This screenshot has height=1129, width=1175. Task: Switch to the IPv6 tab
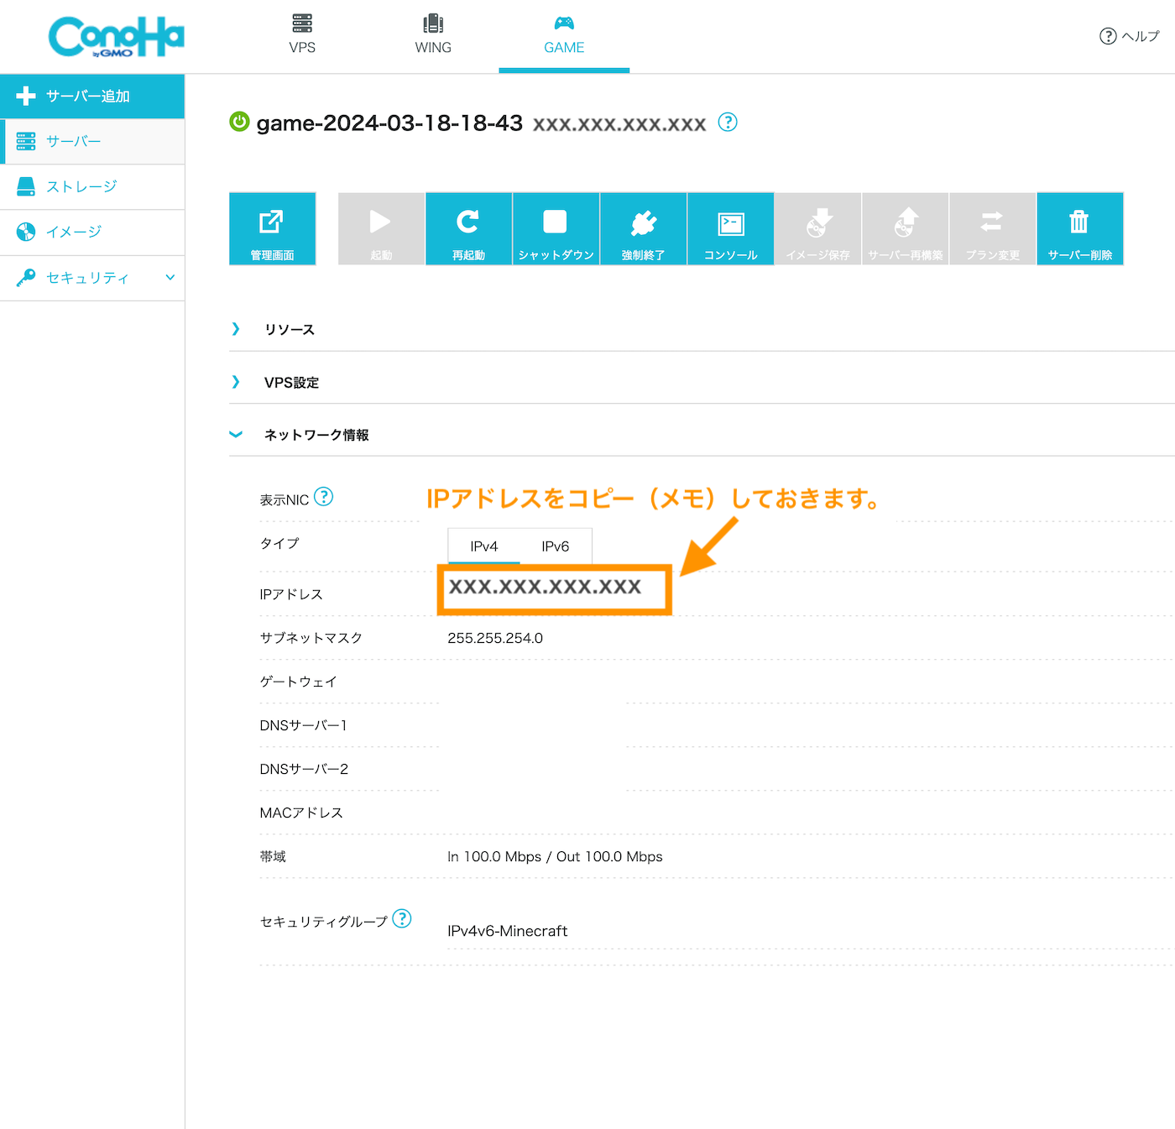coord(555,546)
